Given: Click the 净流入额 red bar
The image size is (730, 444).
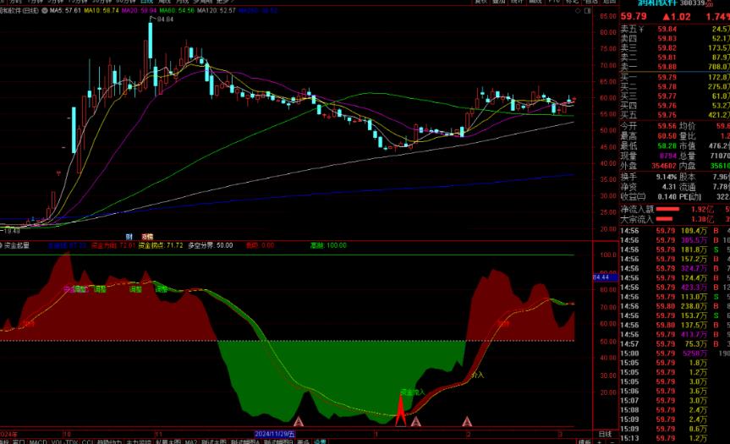Looking at the screenshot, I should click(x=667, y=209).
